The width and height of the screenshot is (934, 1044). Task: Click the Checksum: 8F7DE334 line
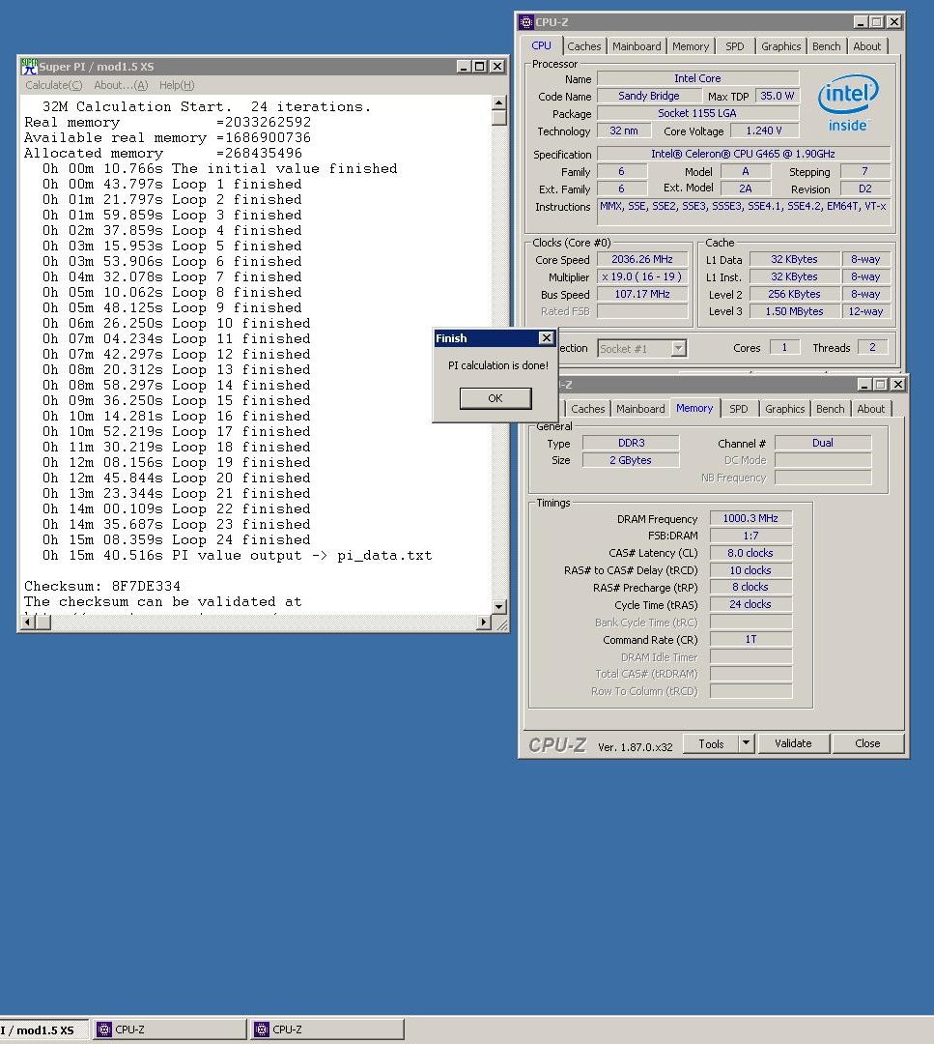point(102,587)
